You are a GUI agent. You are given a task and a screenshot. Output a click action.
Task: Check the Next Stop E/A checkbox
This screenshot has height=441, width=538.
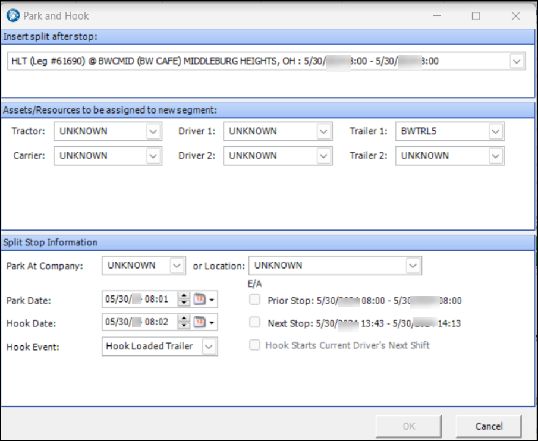click(x=254, y=322)
